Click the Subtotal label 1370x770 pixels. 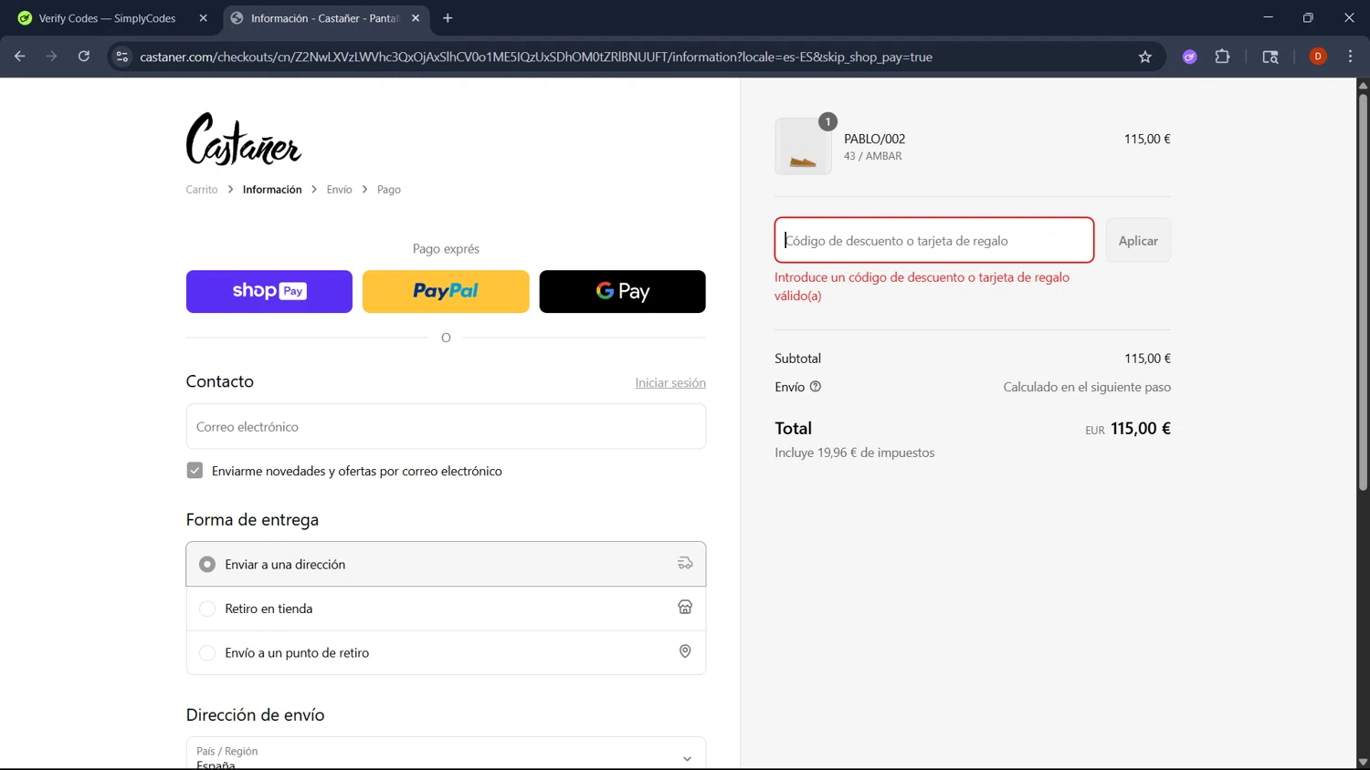click(798, 359)
